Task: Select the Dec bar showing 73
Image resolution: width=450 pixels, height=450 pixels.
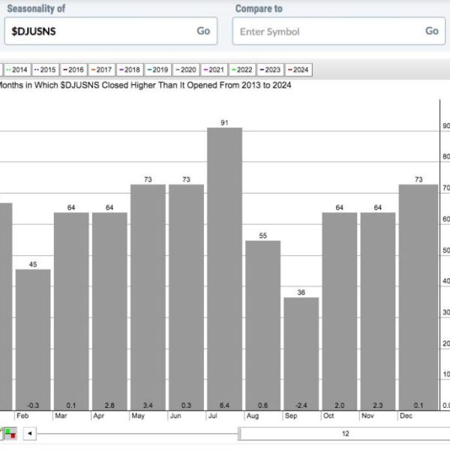Action: coord(418,297)
